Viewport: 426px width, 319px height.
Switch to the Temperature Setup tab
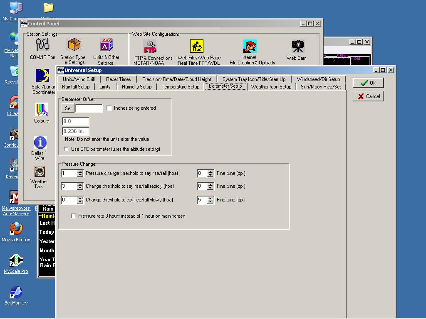pyautogui.click(x=180, y=87)
